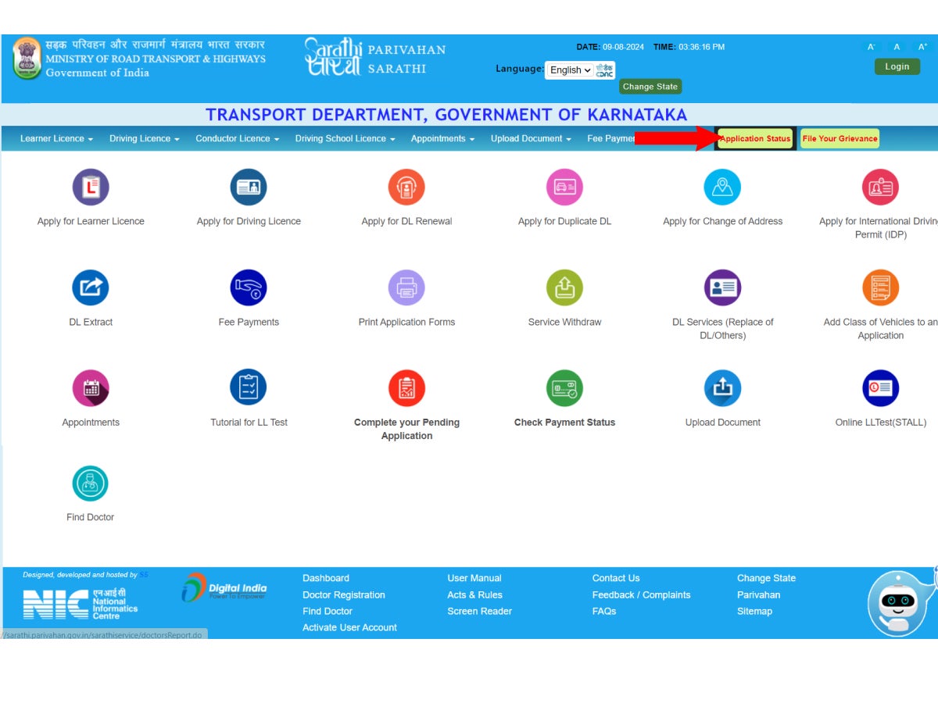Select the Print Application Forms icon
938x703 pixels.
point(406,287)
